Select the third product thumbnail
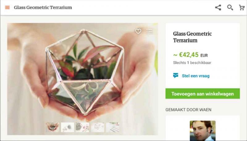 click(x=82, y=127)
